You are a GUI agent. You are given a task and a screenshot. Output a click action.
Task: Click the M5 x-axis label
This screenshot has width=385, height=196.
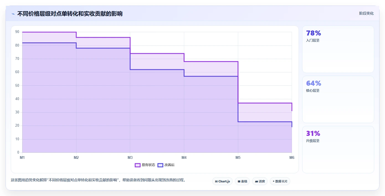(x=238, y=158)
